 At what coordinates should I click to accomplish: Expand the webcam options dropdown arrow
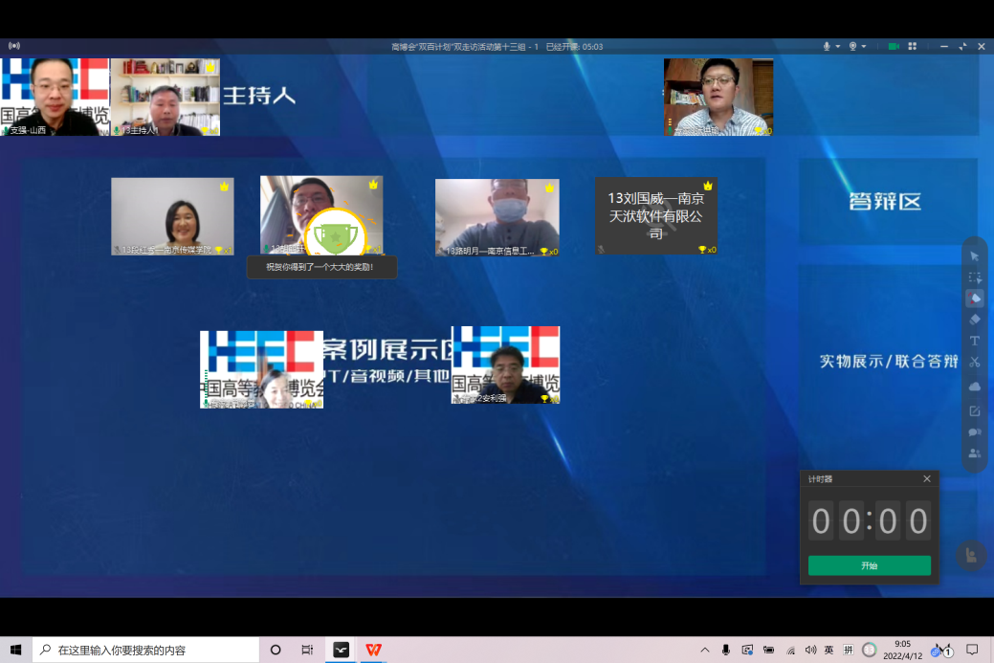(x=864, y=46)
